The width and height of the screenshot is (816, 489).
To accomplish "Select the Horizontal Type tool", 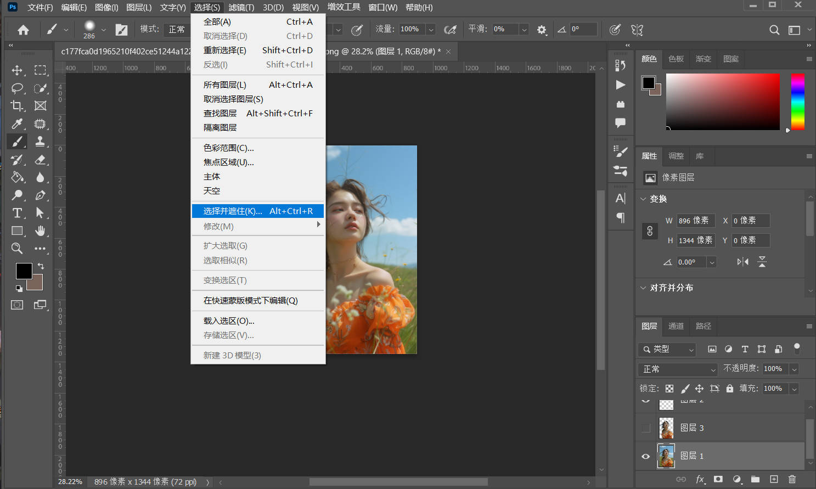I will coord(17,213).
